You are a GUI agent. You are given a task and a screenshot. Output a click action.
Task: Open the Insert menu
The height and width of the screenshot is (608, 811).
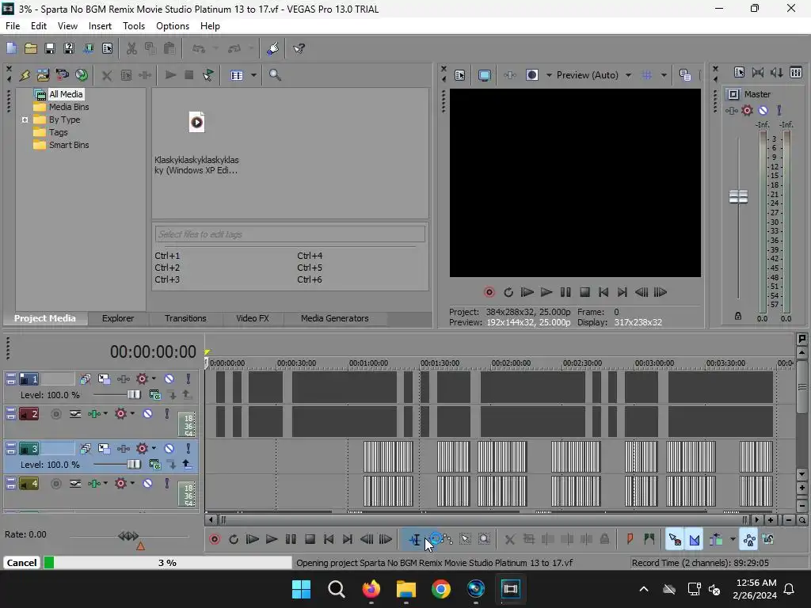[100, 26]
